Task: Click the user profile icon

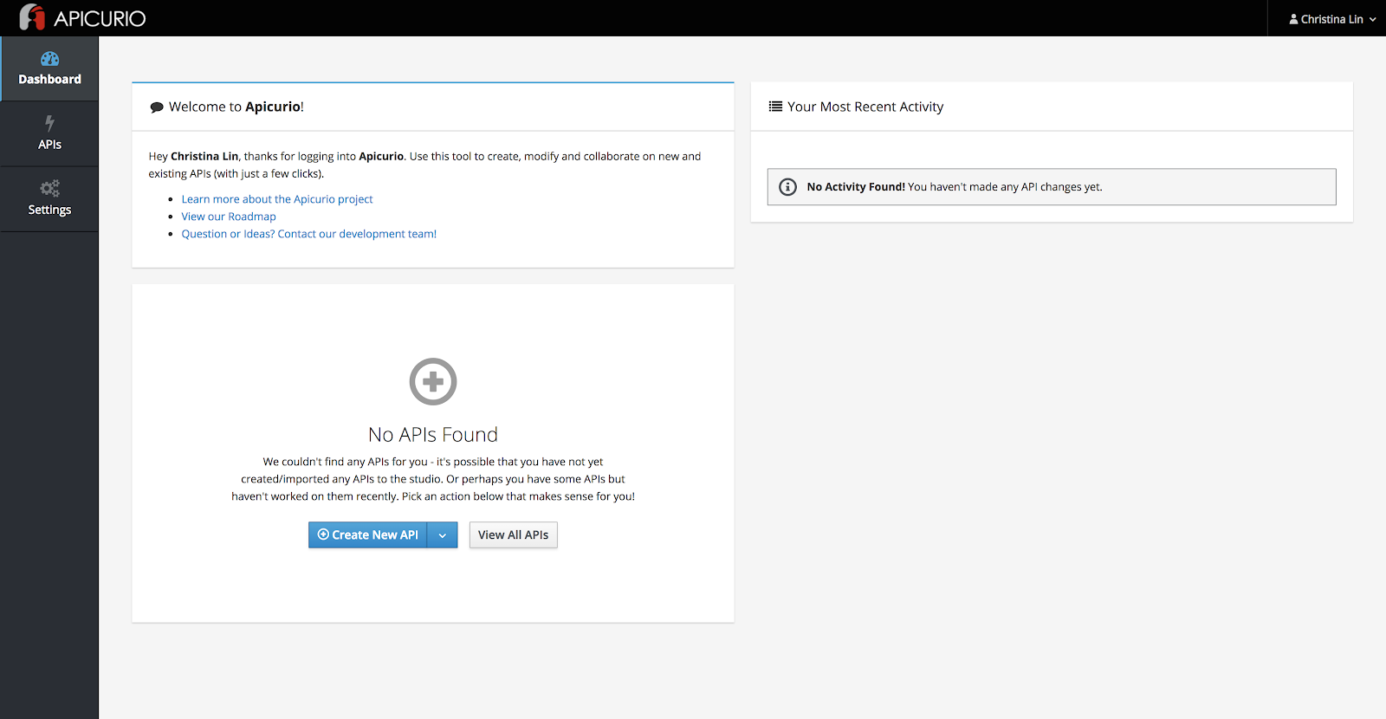Action: (x=1293, y=19)
